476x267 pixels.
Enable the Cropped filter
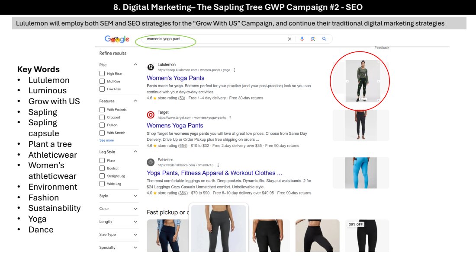[102, 117]
